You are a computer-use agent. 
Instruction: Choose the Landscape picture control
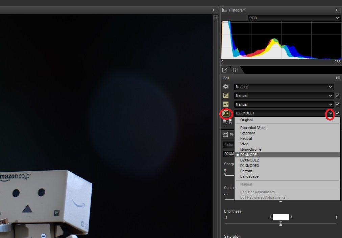[287, 177]
